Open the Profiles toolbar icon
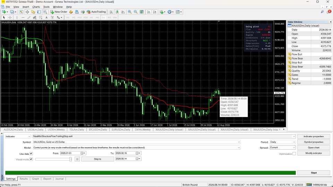This screenshot has width=333, height=187. pos(12,12)
